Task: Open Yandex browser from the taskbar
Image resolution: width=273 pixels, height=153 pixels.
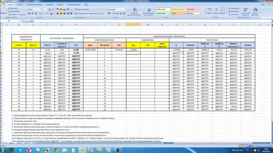Action: tap(29, 150)
